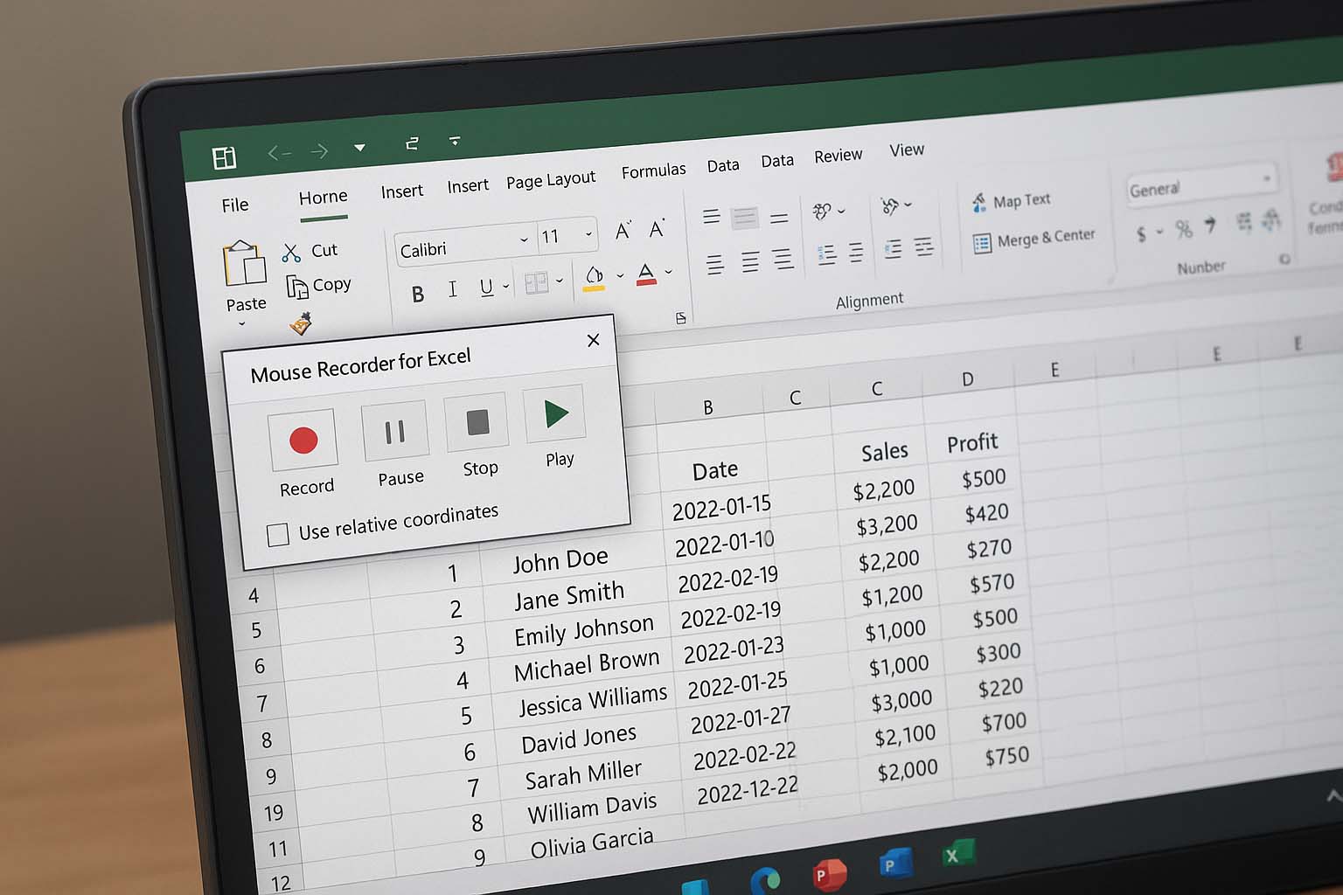The width and height of the screenshot is (1343, 895).
Task: Play back the recorded mouse actions
Action: coord(554,413)
